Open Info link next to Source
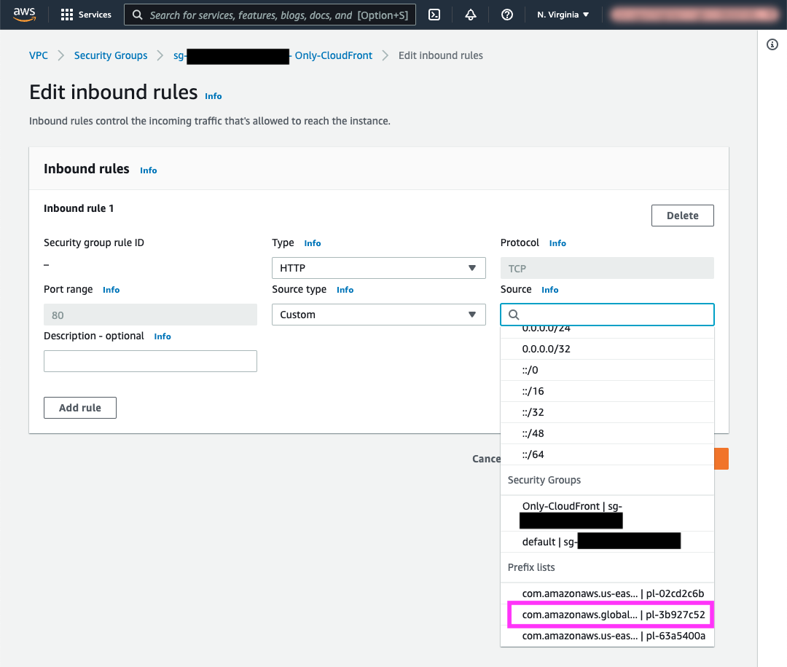This screenshot has height=667, width=787. tap(549, 290)
